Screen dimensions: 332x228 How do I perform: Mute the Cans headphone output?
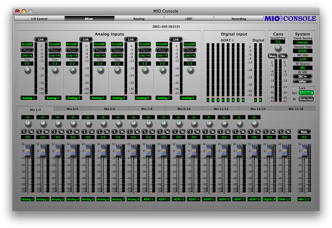(x=273, y=56)
